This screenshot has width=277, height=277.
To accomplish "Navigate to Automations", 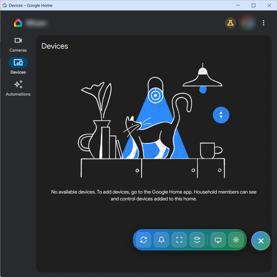I will pyautogui.click(x=18, y=89).
